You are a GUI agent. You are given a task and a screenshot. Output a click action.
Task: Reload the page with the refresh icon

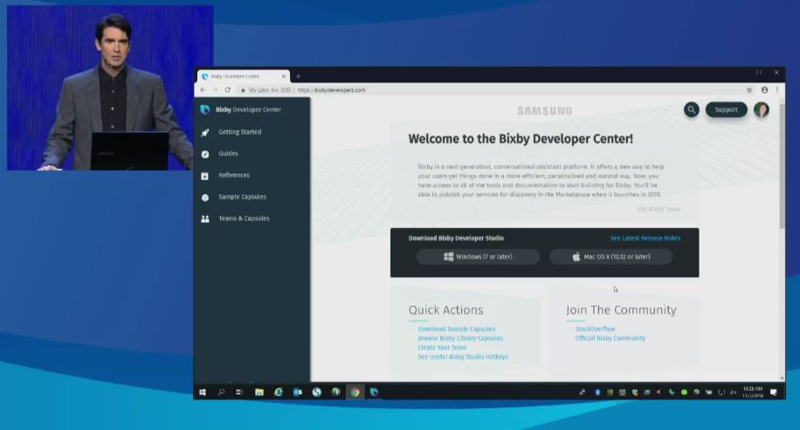(x=228, y=90)
